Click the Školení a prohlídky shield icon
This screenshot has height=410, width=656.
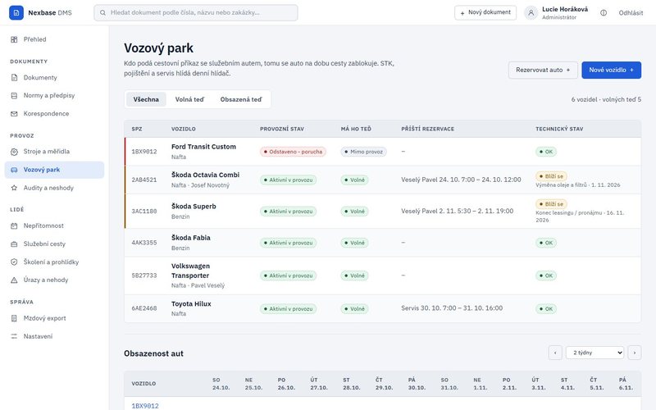(x=14, y=262)
